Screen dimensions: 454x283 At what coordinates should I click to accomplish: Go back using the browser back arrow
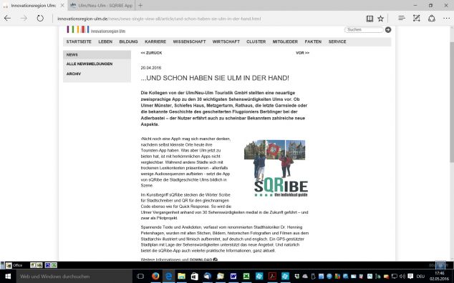click(x=8, y=19)
